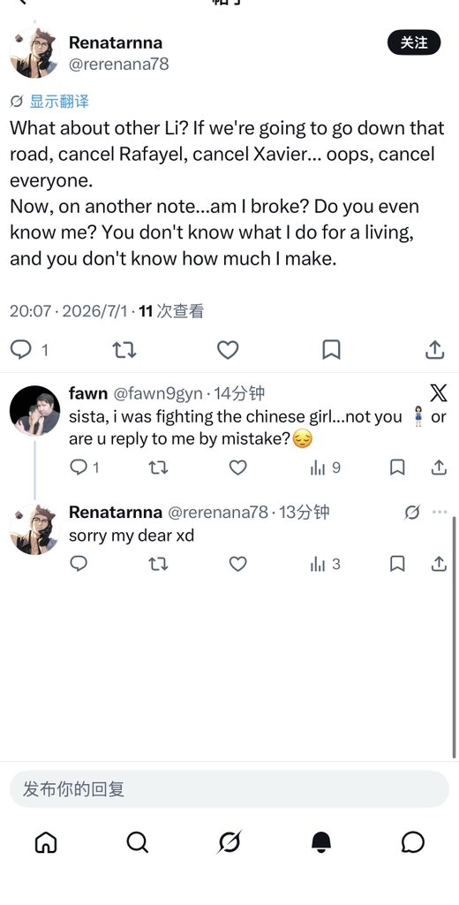Tap the Grok icon on Renatarnna's reply

click(411, 512)
